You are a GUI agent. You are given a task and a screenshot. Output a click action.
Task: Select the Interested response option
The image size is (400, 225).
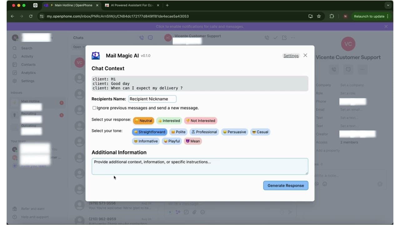coord(169,121)
